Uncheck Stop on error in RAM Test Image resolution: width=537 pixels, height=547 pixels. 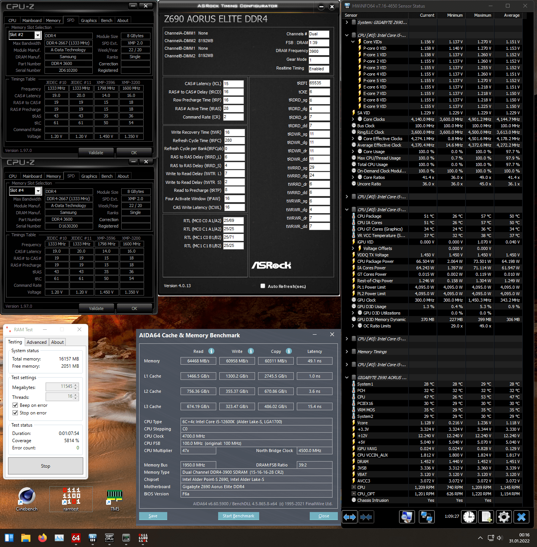(15, 413)
